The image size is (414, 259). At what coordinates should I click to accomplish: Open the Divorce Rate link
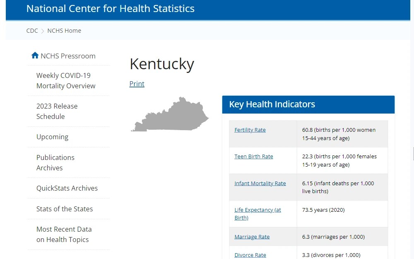250,254
